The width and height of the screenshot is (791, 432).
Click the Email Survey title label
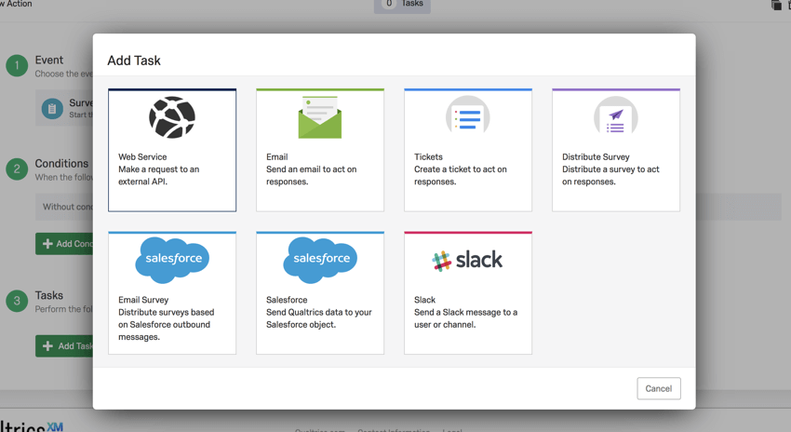click(x=143, y=300)
